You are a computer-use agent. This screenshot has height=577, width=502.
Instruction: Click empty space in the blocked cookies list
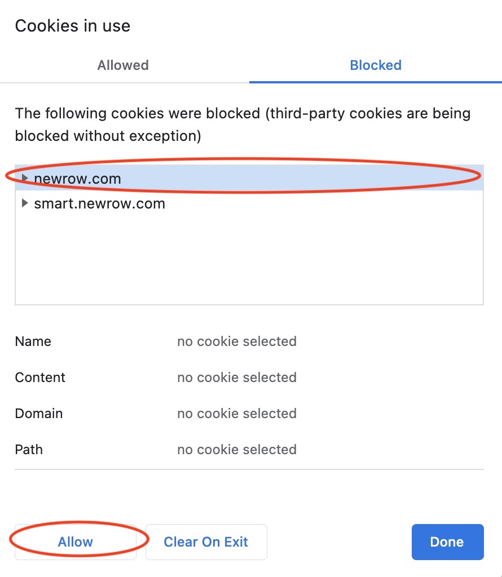pos(248,259)
